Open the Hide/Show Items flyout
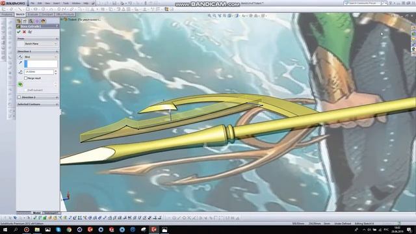Viewport: 416px width, 234px height. [244, 16]
